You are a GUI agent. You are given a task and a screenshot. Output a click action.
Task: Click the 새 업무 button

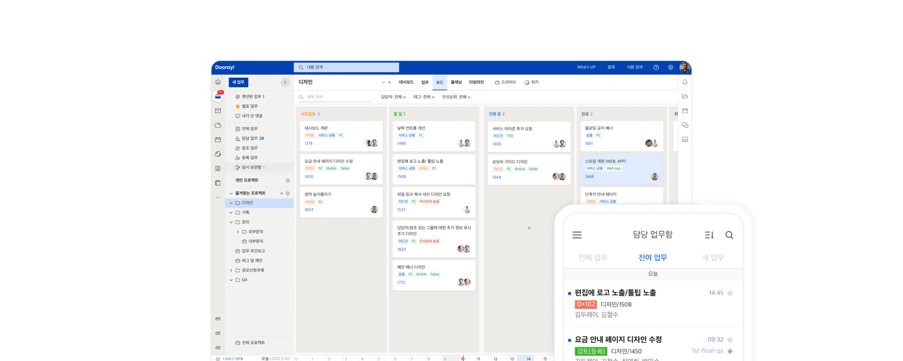(x=238, y=82)
